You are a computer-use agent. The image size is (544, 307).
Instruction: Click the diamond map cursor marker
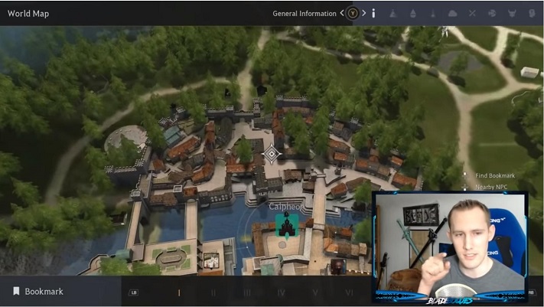tap(272, 153)
